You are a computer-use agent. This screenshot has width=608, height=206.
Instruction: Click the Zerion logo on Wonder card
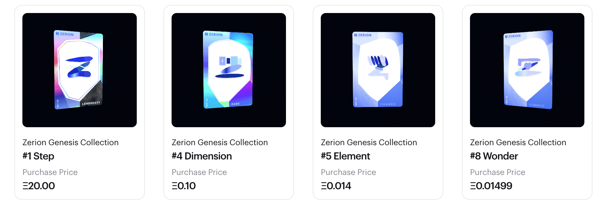(x=513, y=36)
